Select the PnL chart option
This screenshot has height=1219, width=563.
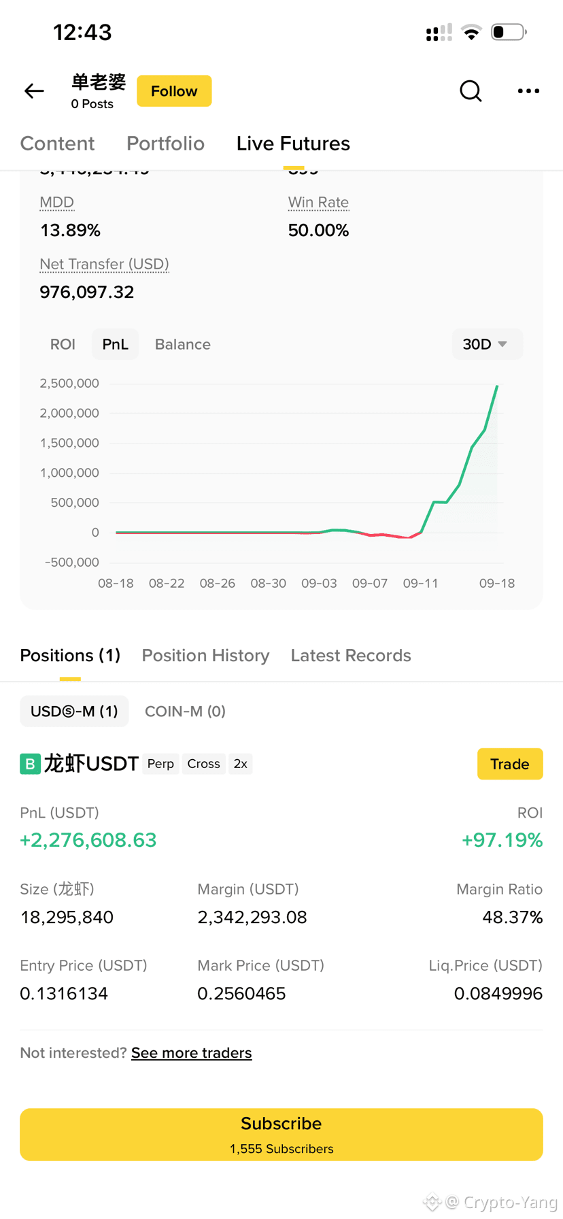click(x=115, y=344)
